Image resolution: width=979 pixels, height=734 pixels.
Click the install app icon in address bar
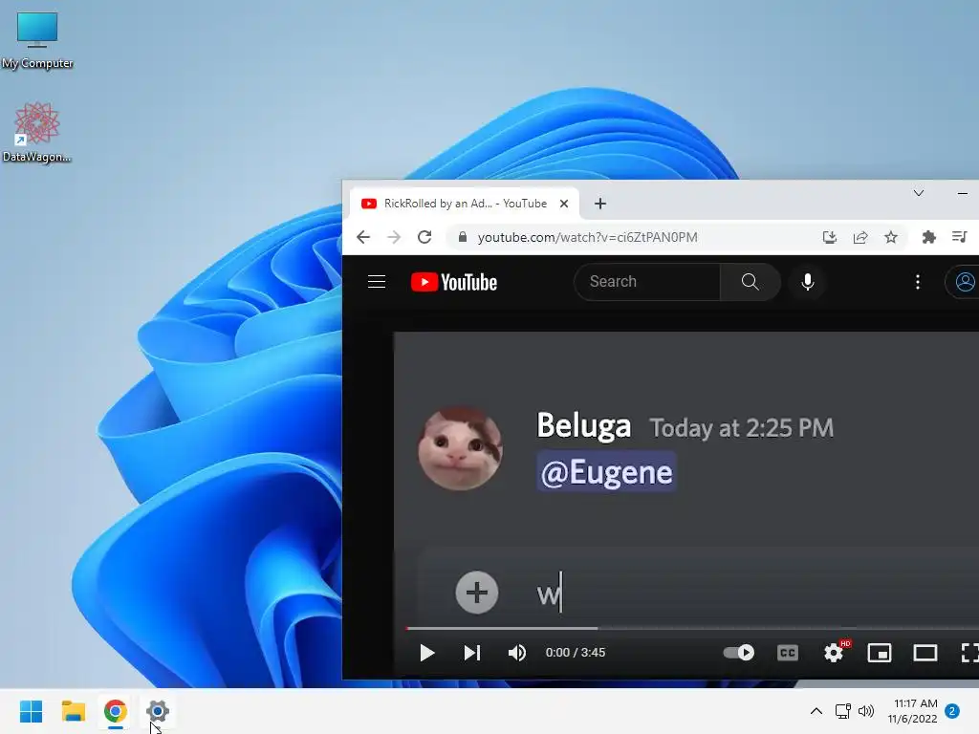point(829,237)
